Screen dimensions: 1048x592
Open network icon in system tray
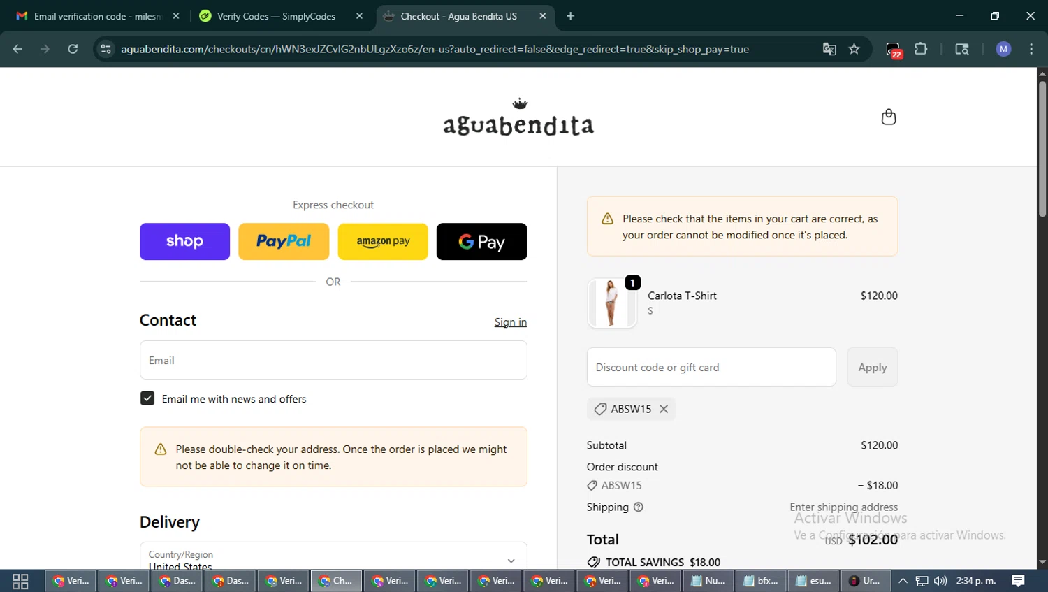[922, 581]
